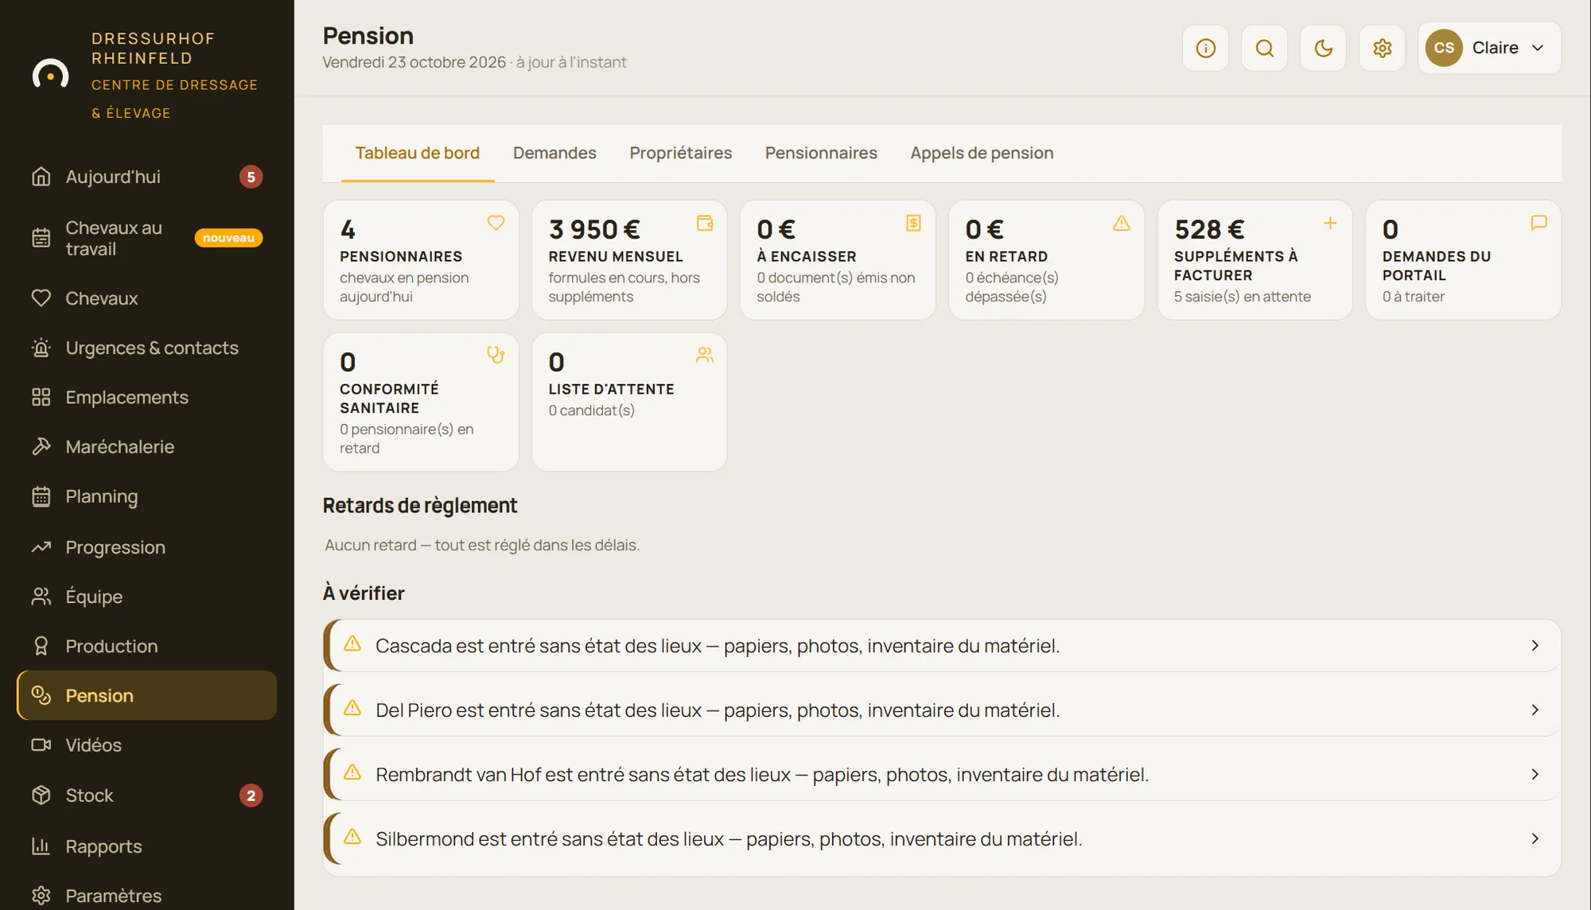
Task: Expand the Silbermond alert chevron
Action: tap(1535, 839)
